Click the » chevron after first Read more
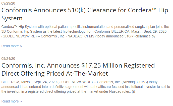This screenshot has width=173, height=106. tap(21, 46)
